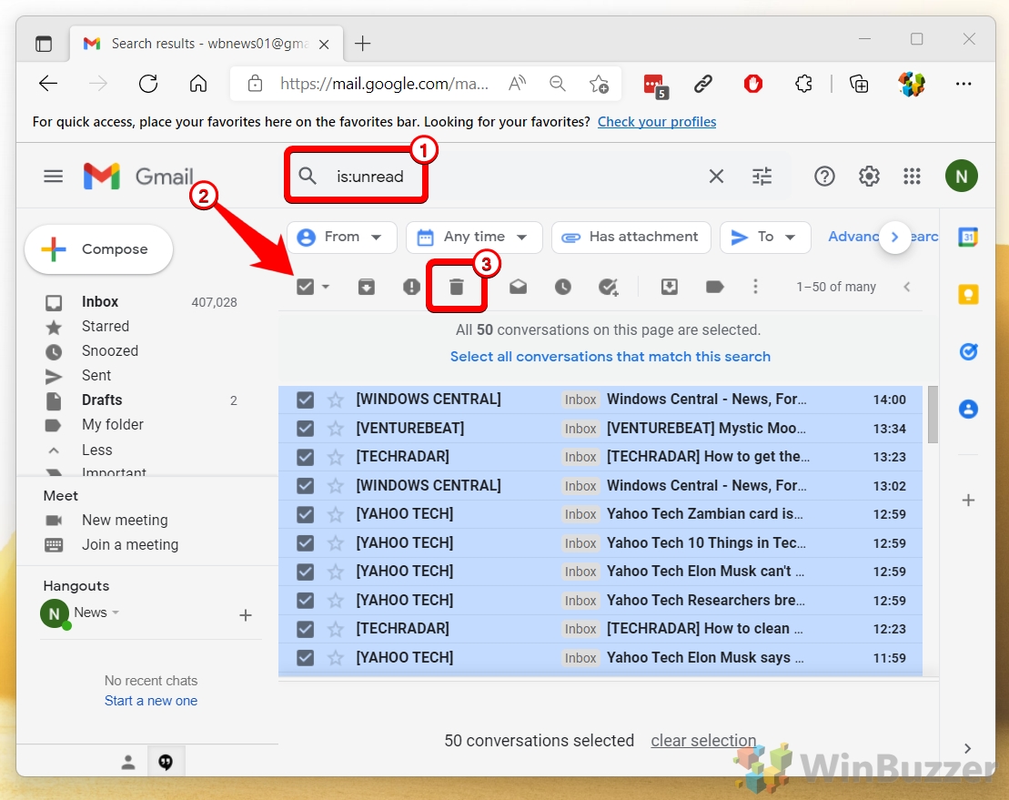1009x800 pixels.
Task: Open the Sent folder
Action: pyautogui.click(x=96, y=375)
